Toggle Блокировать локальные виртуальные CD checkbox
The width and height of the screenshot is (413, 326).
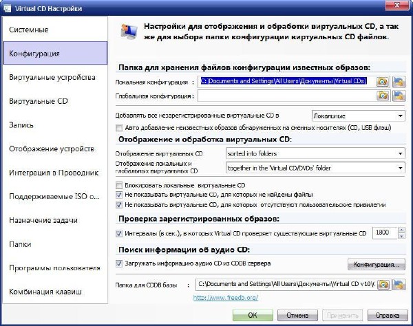tap(120, 186)
